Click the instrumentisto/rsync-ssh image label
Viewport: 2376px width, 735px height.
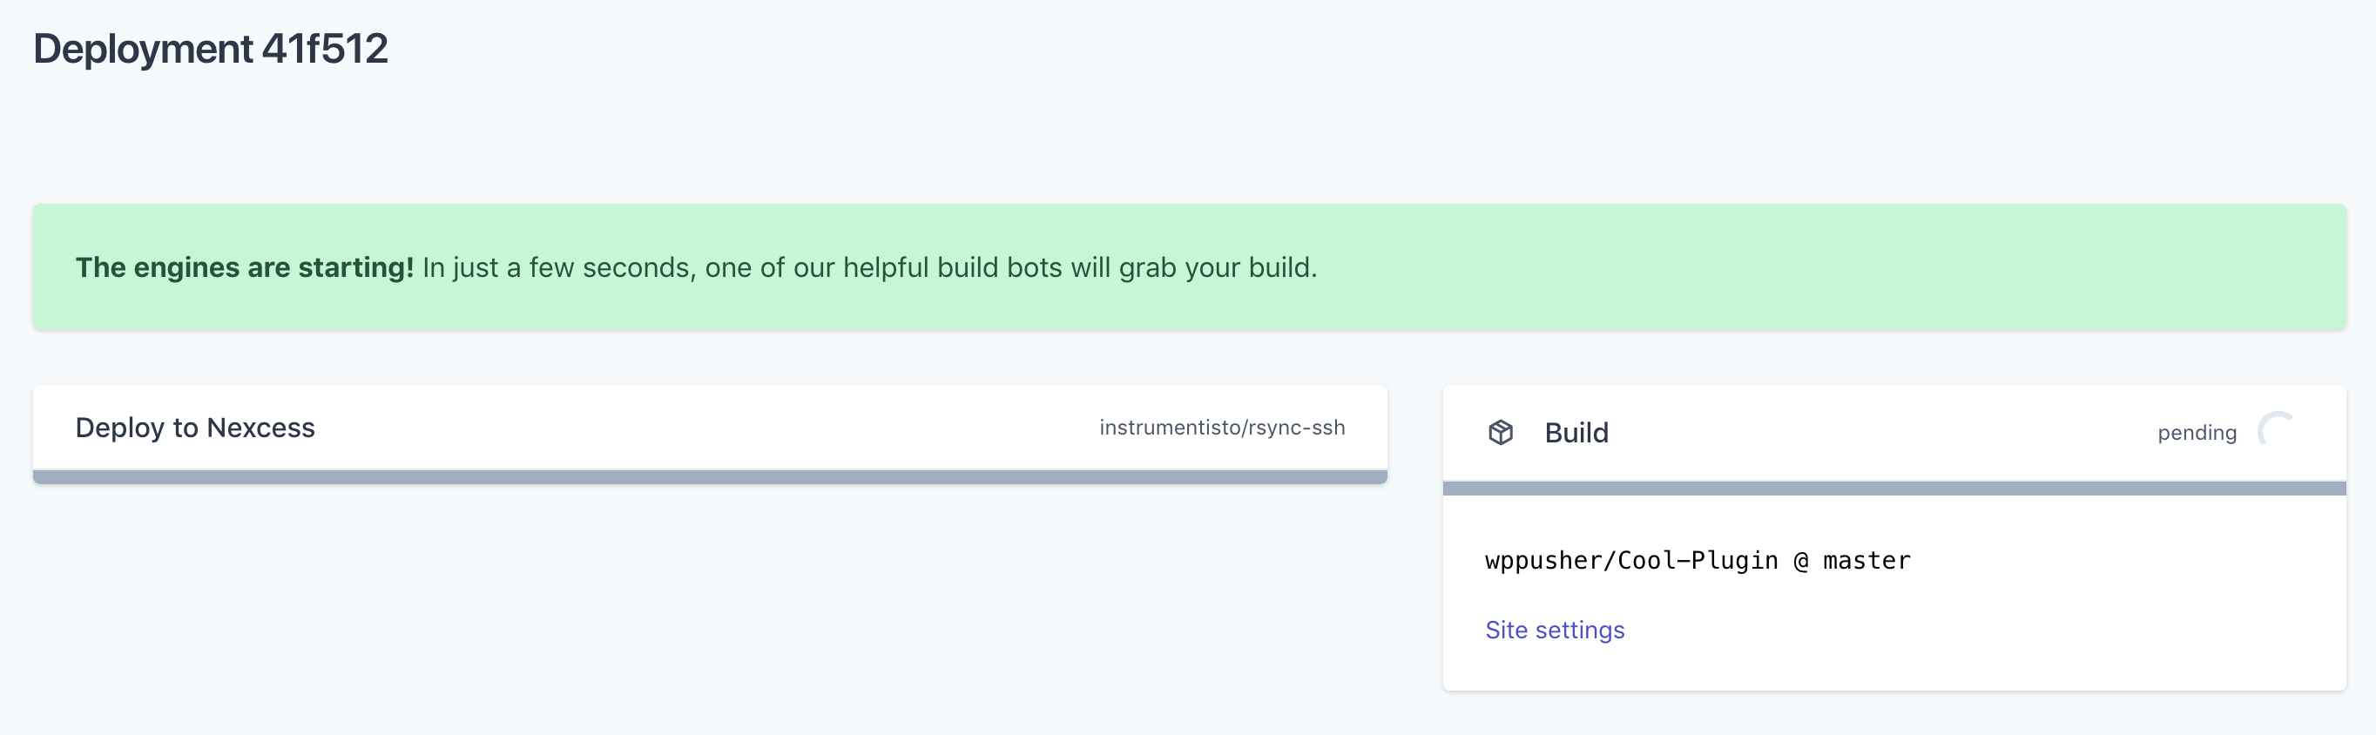click(x=1221, y=428)
